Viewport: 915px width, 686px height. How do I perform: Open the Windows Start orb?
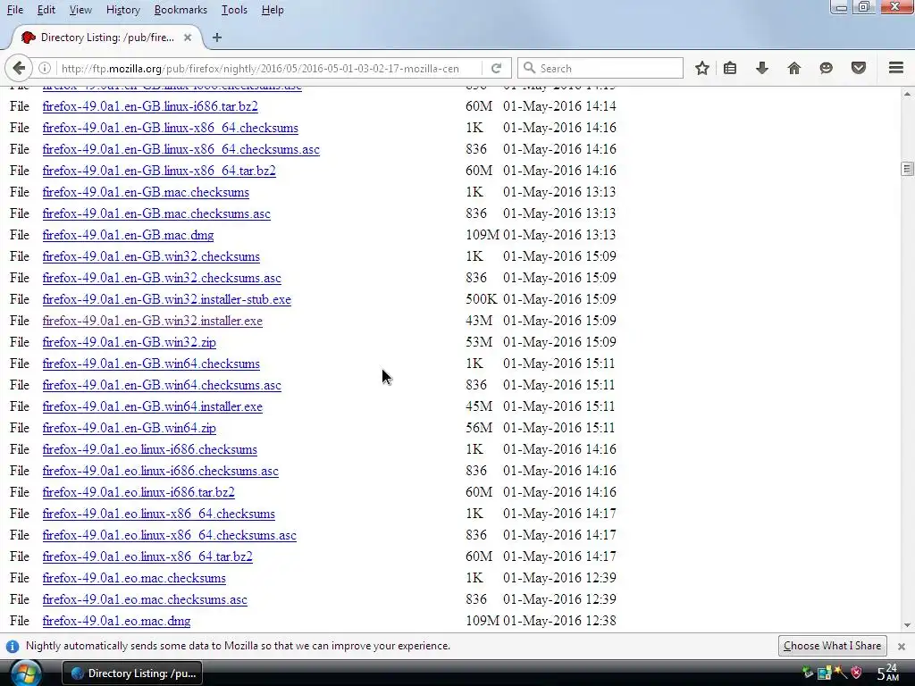coord(26,673)
